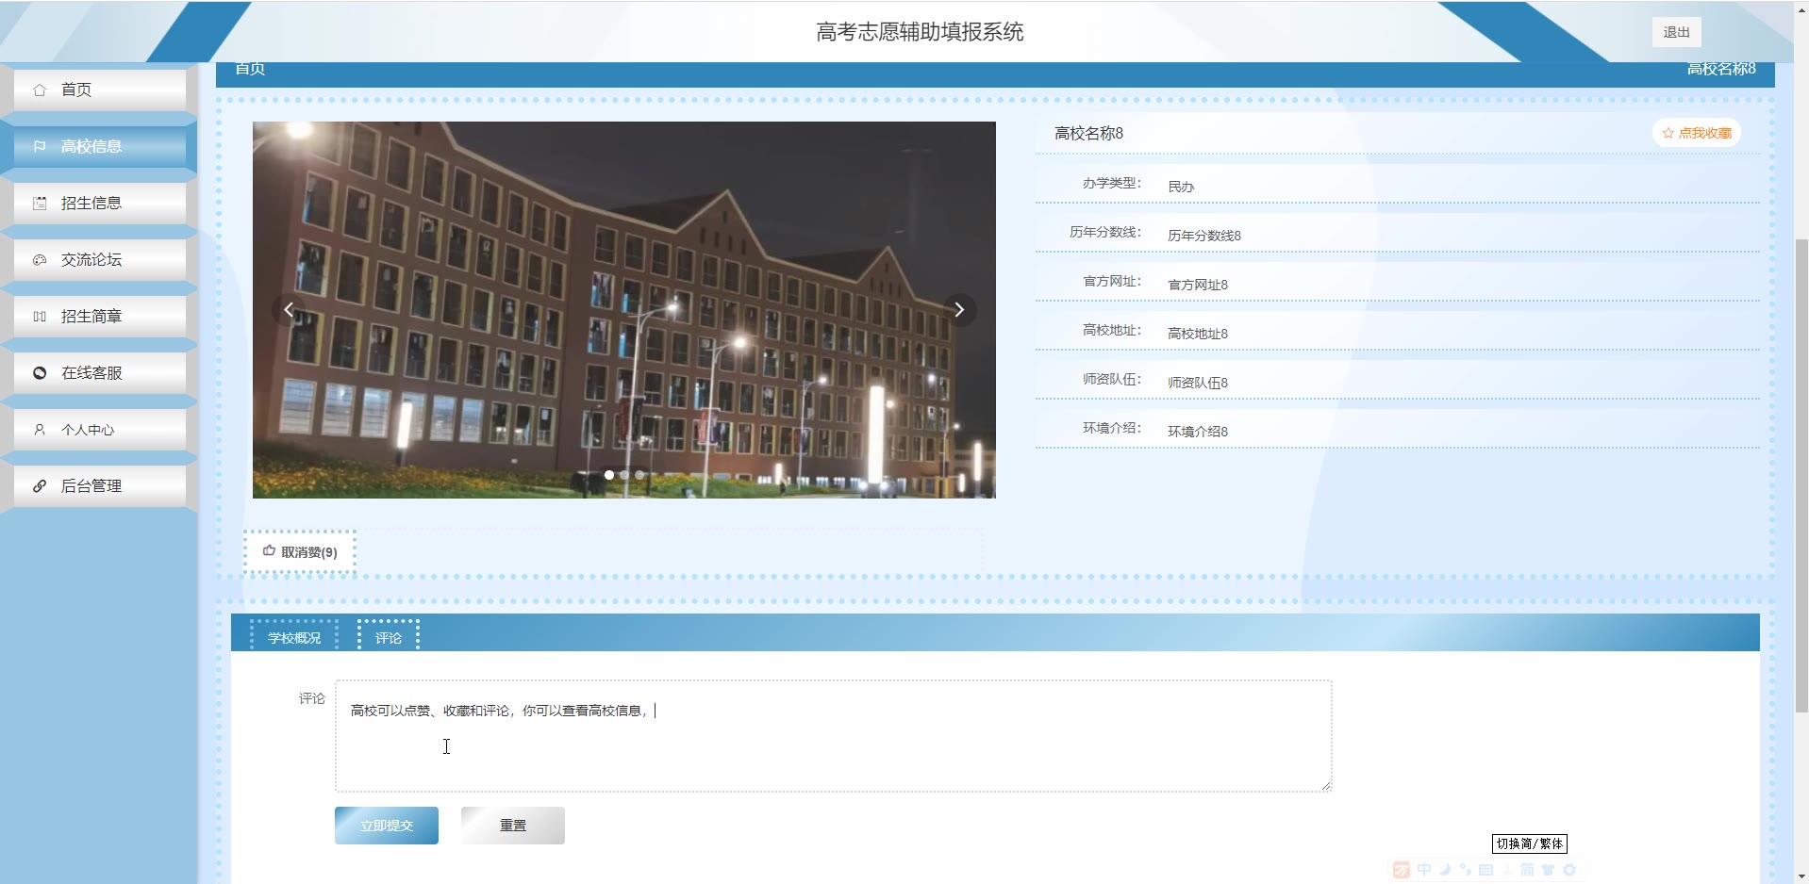Click the chat icon beside 在线客服

40,373
